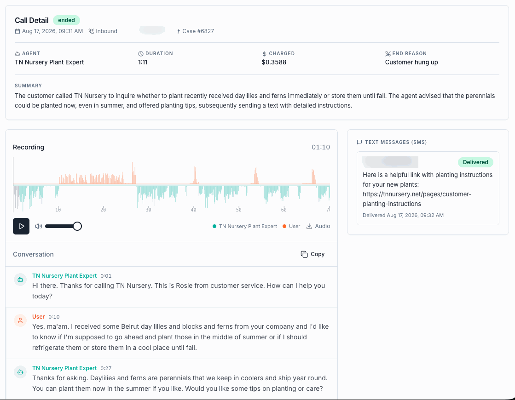The height and width of the screenshot is (400, 515).
Task: Click the 'Call Detail' title
Action: (32, 20)
